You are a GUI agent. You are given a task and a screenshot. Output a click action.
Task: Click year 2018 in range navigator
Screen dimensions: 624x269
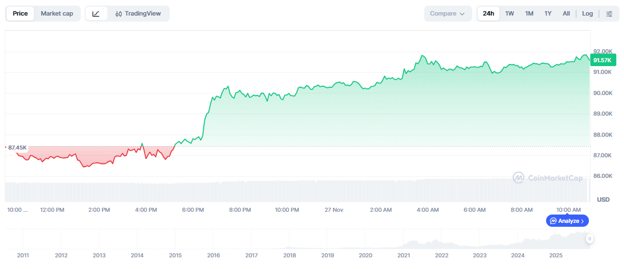pyautogui.click(x=289, y=256)
